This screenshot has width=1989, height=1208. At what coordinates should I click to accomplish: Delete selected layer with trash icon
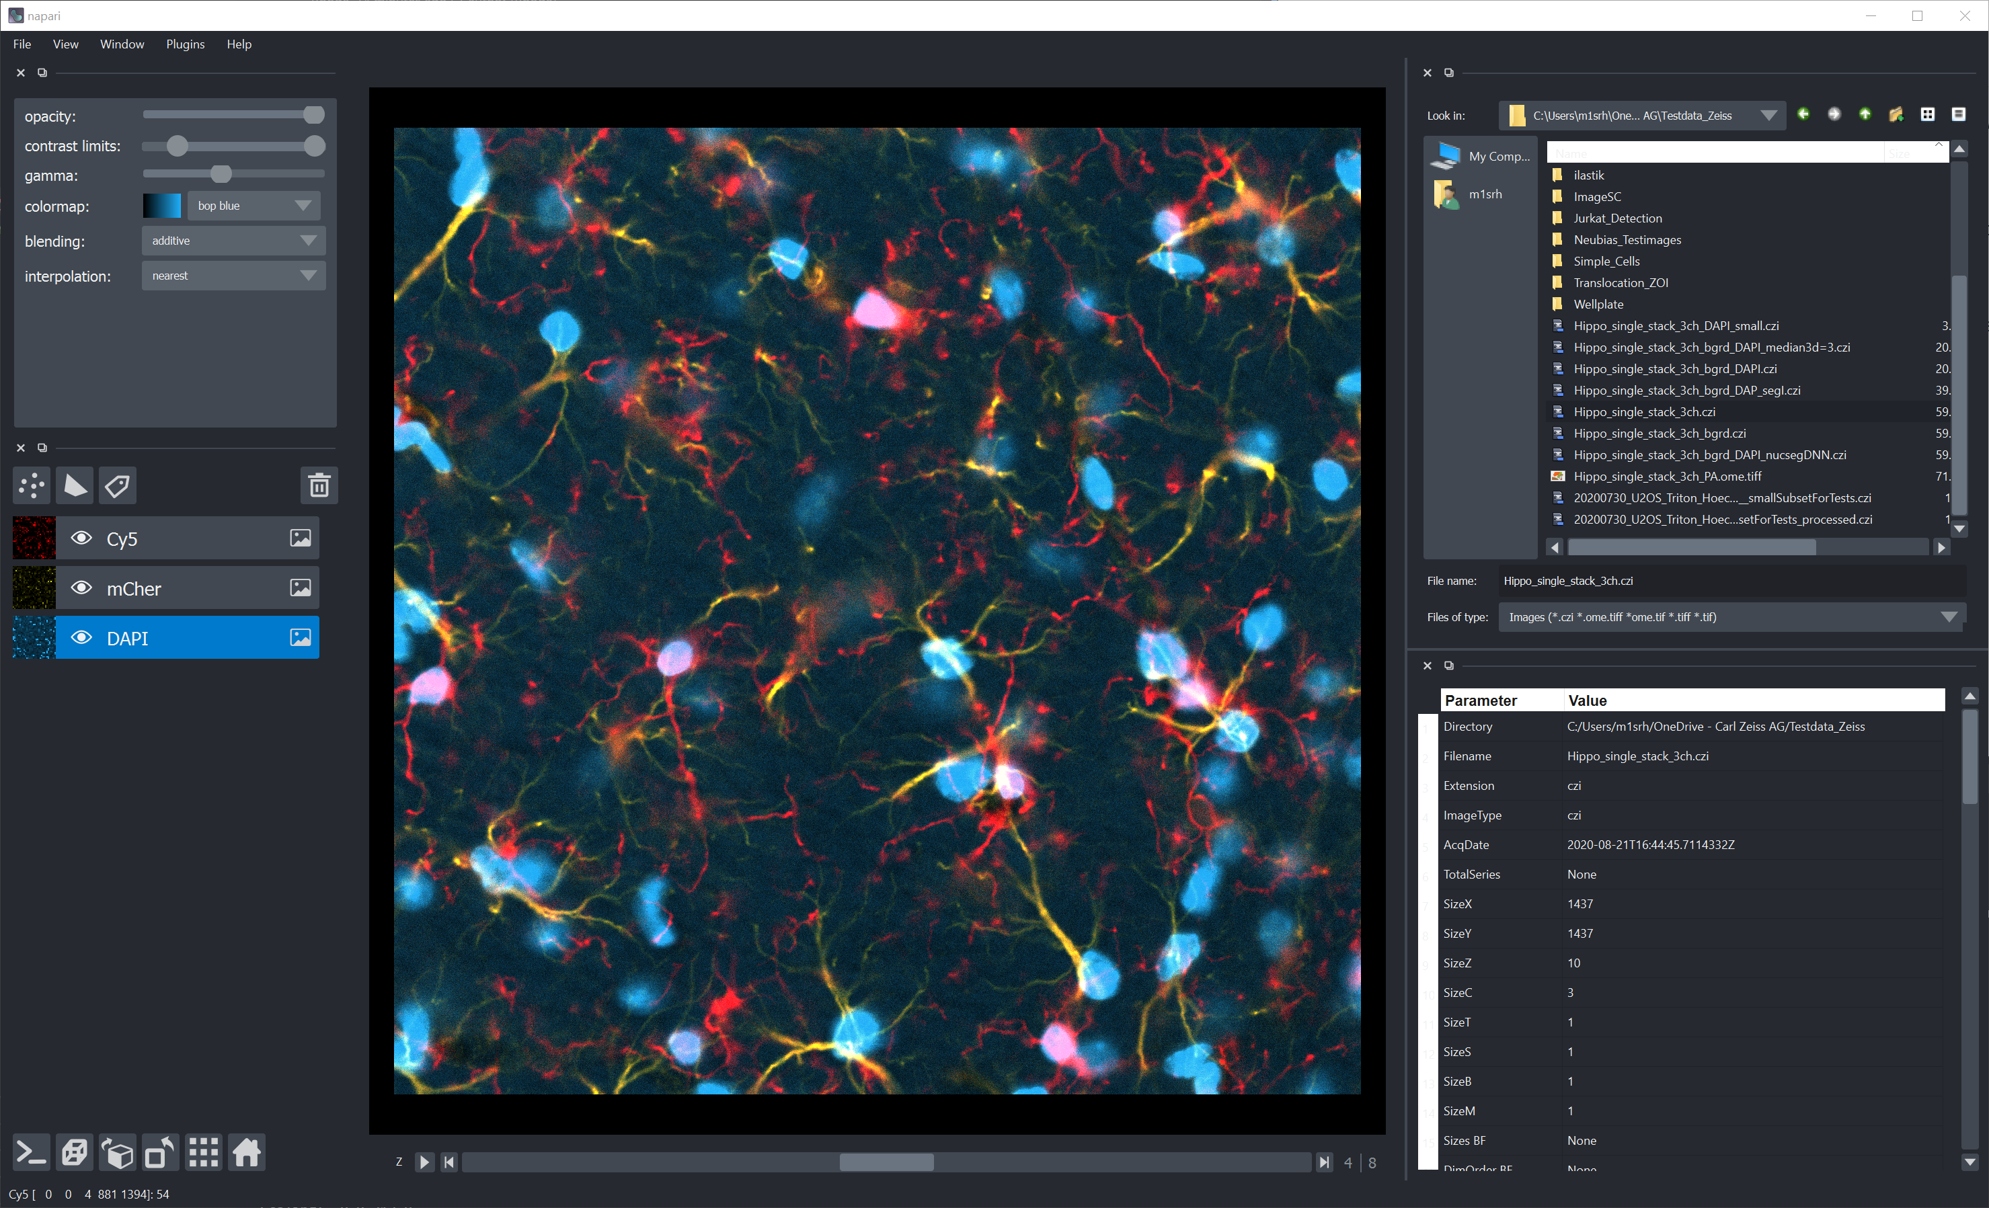click(319, 485)
